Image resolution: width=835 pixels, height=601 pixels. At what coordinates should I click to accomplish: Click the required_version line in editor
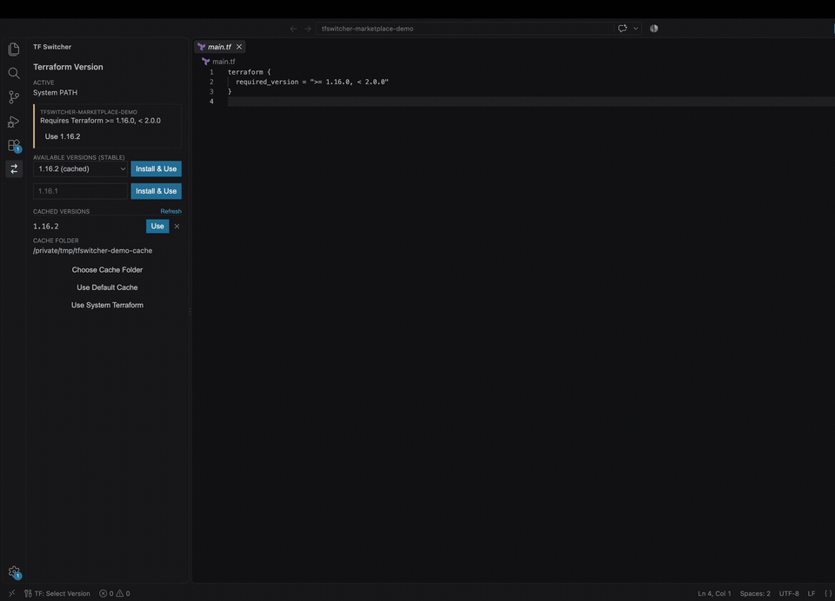pyautogui.click(x=312, y=82)
